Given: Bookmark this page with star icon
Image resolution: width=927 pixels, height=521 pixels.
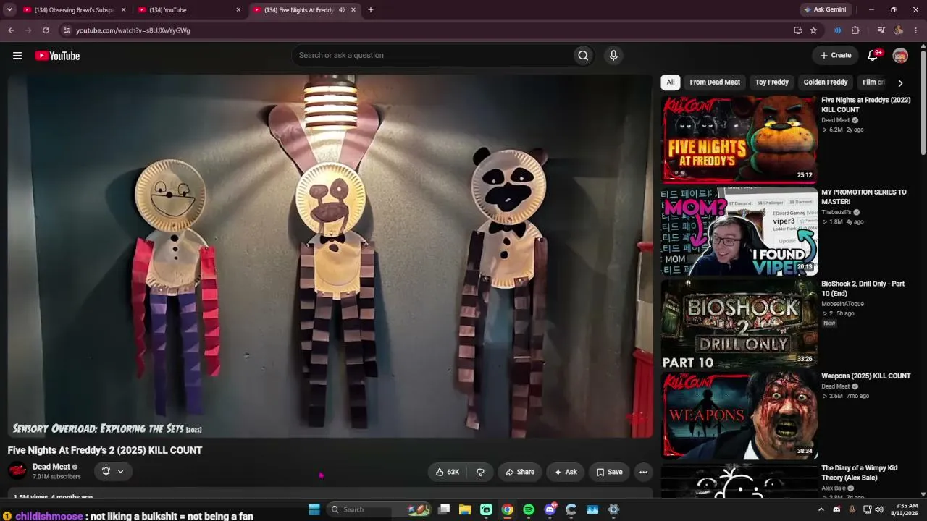Looking at the screenshot, I should pyautogui.click(x=813, y=30).
